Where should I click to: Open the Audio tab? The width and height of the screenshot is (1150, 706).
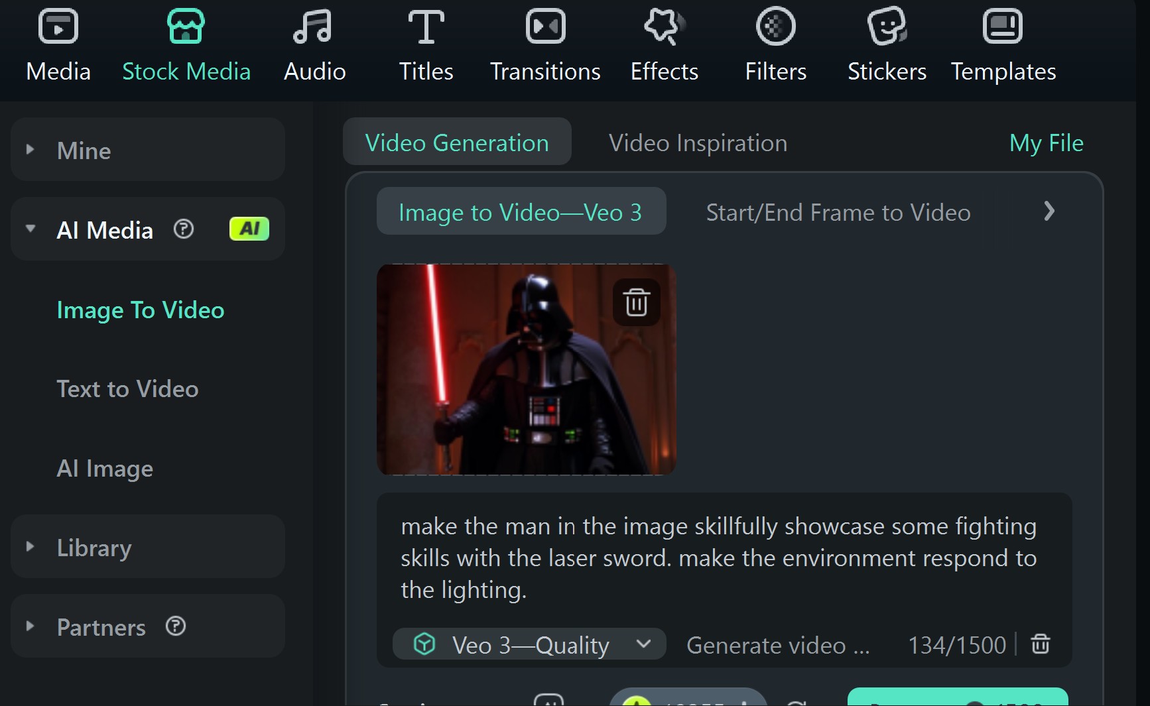point(314,46)
